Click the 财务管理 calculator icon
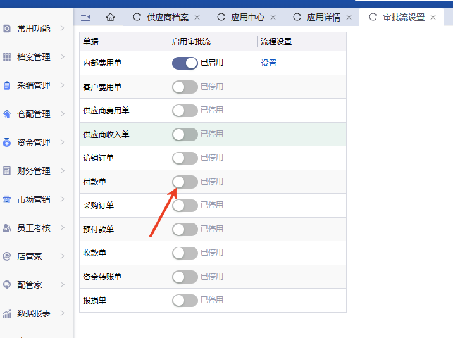Image resolution: width=453 pixels, height=338 pixels. point(7,171)
